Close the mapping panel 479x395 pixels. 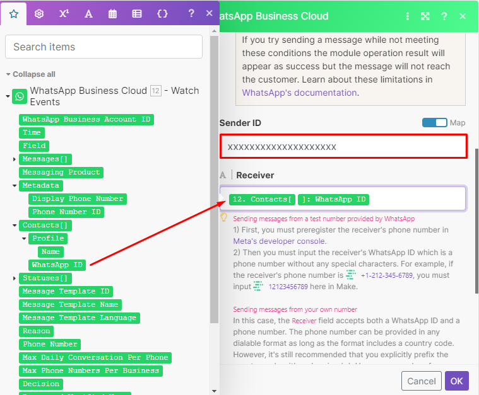210,13
